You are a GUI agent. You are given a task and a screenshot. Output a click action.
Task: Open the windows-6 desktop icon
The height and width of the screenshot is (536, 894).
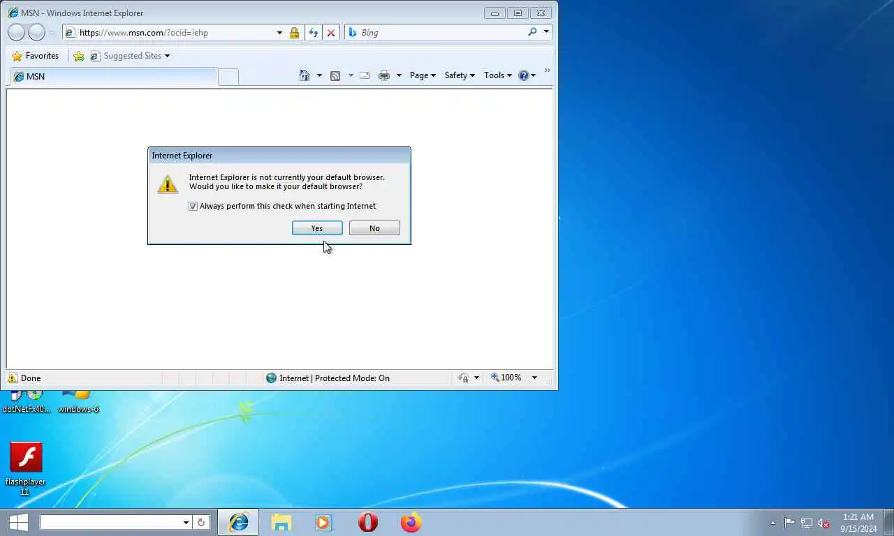click(78, 402)
